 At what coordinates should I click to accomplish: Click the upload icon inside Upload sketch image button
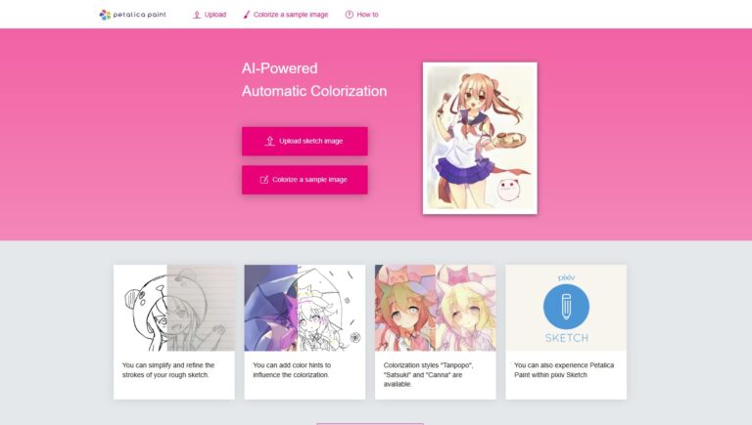269,141
